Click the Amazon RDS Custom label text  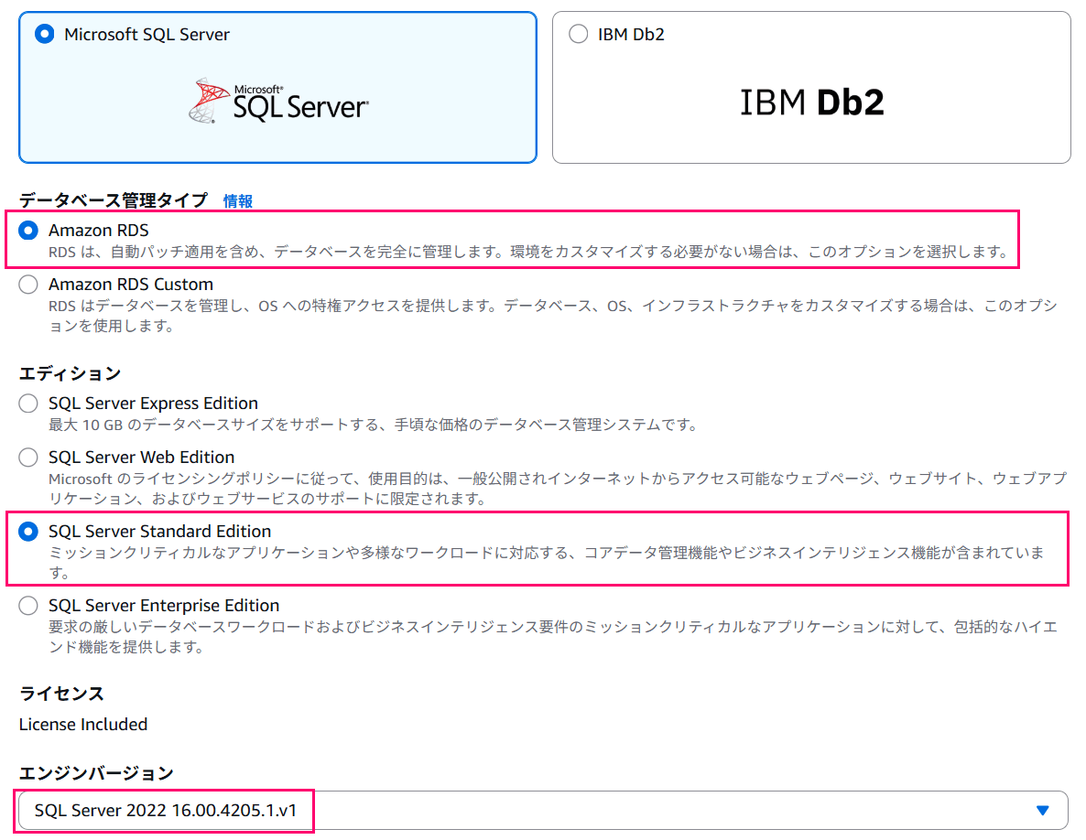[131, 285]
